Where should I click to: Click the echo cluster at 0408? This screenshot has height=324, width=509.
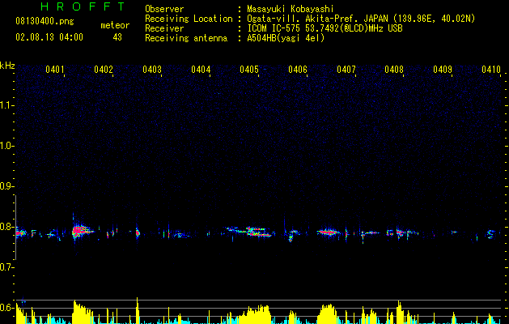pos(401,232)
